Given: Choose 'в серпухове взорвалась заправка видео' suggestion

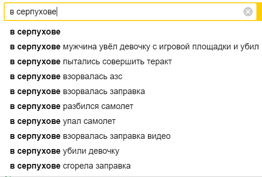Looking at the screenshot, I should pos(90,136).
